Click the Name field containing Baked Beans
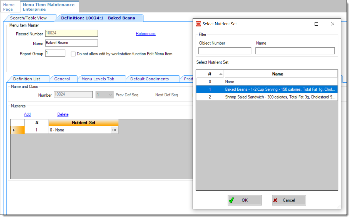Screen dimensions: 351x219 [71, 43]
